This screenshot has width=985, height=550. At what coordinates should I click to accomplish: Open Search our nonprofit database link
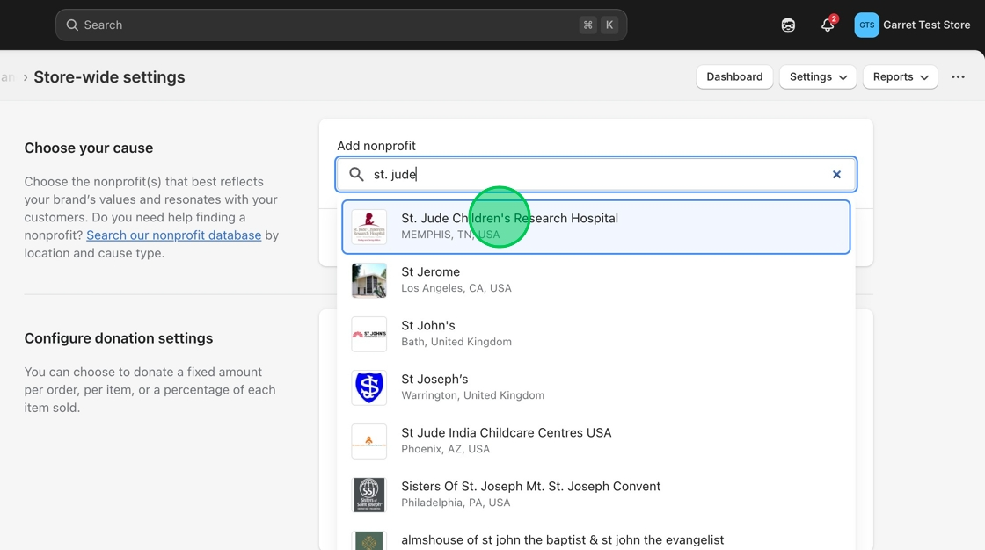[x=174, y=235]
